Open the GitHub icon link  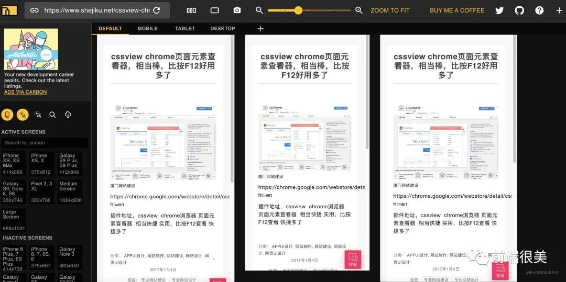point(519,10)
